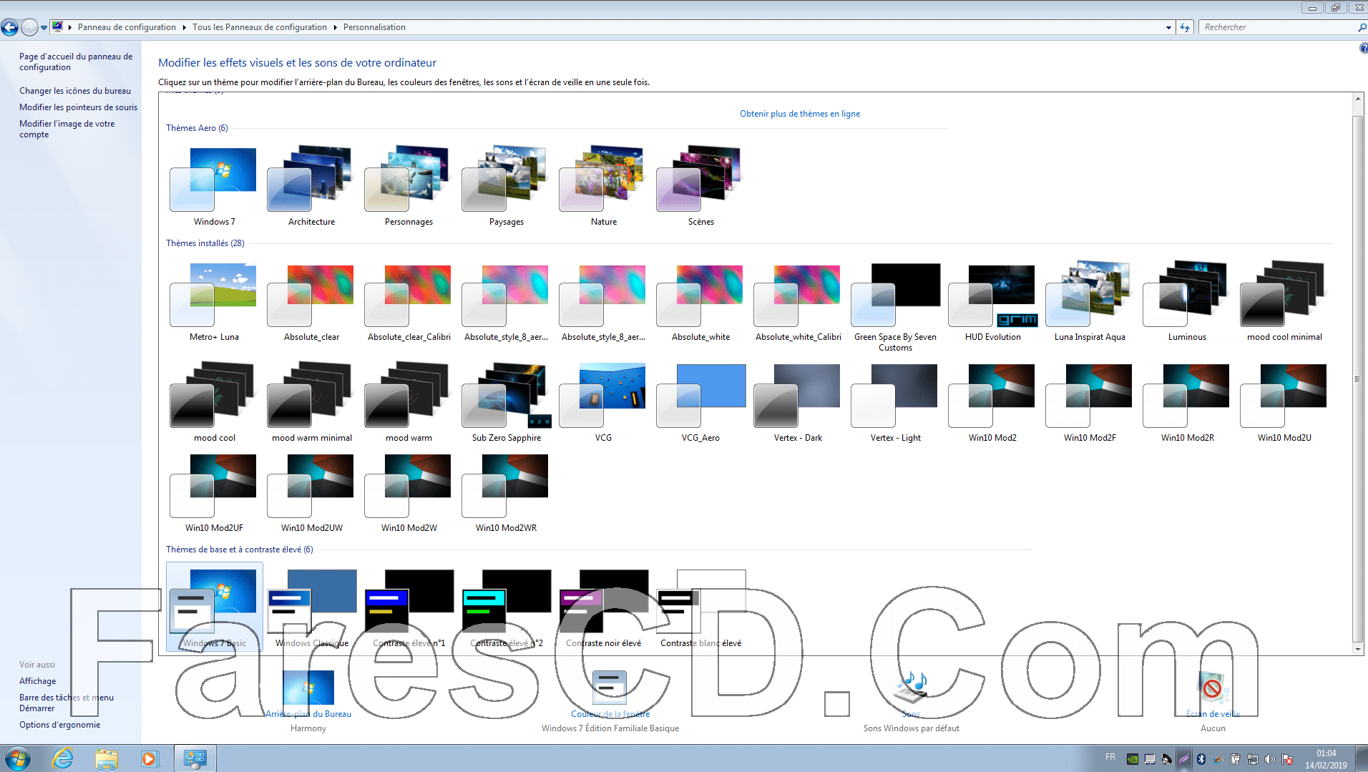The image size is (1368, 772).
Task: Select the Windows 7 Basic theme
Action: (x=214, y=607)
